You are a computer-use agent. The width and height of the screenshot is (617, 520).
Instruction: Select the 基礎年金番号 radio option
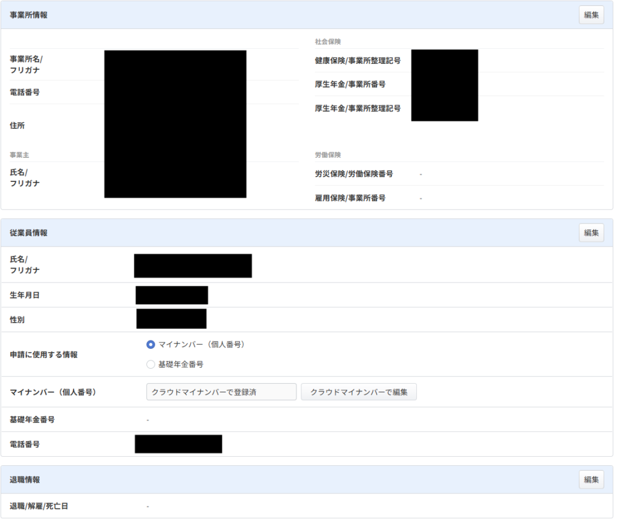click(151, 365)
